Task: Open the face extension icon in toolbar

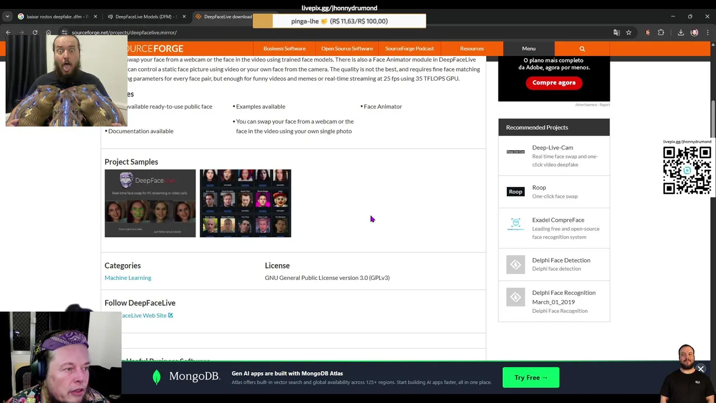Action: pyautogui.click(x=648, y=32)
